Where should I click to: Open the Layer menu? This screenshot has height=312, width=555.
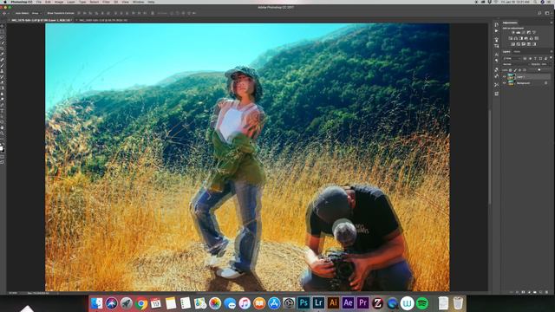[x=71, y=2]
